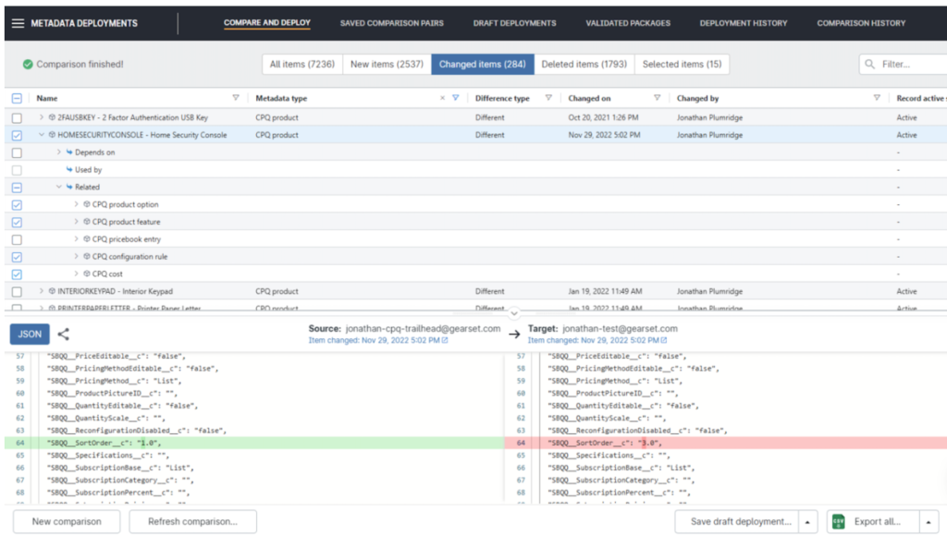Click the Refresh comparison button
This screenshot has width=947, height=536.
coord(192,521)
